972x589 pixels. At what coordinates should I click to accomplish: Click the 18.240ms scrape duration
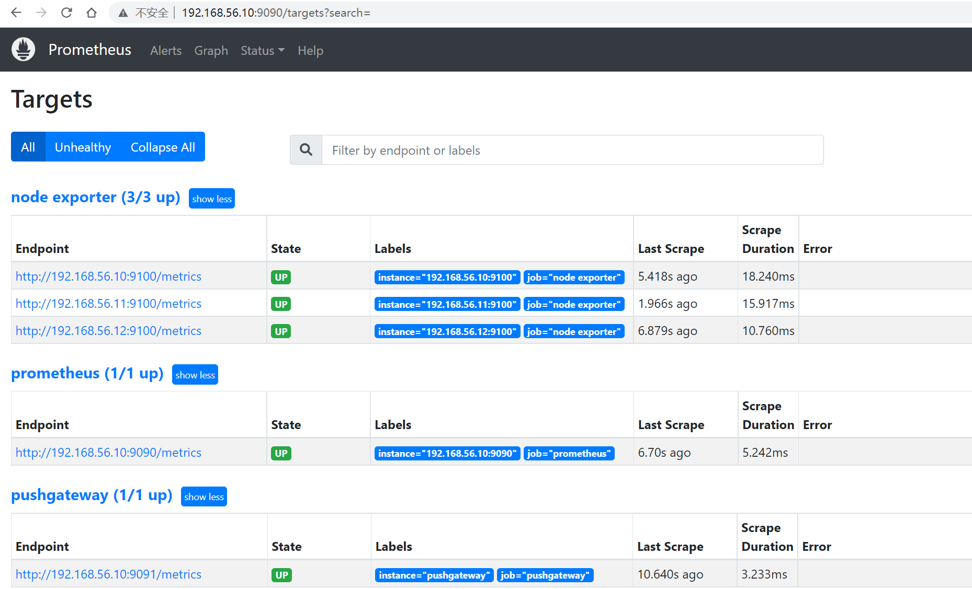pyautogui.click(x=768, y=276)
